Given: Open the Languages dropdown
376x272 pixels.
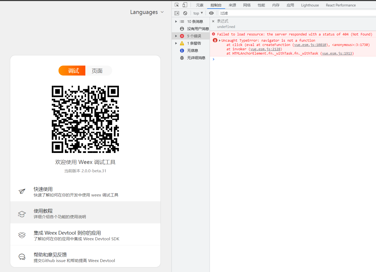Looking at the screenshot, I should pos(147,12).
